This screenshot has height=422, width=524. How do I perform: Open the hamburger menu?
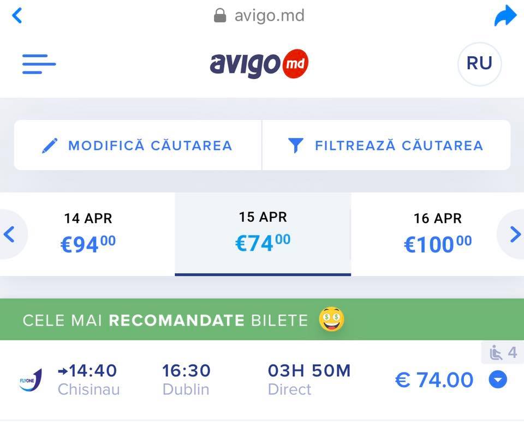39,64
